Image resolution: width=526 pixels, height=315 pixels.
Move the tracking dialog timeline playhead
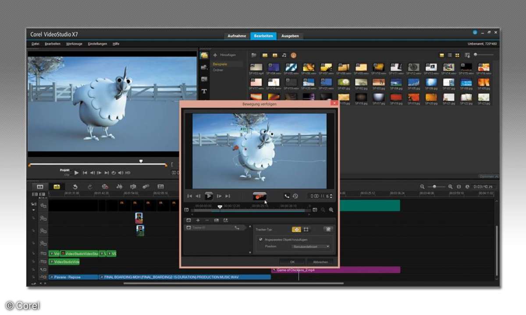220,206
